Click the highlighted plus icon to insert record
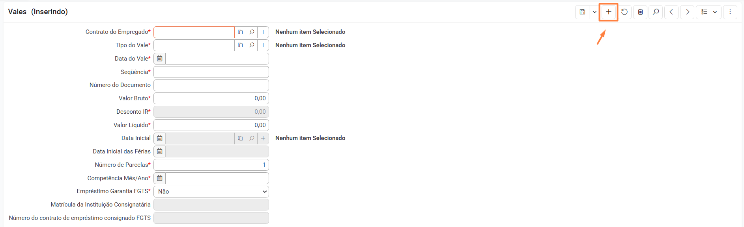Screen dimensions: 744x227 [x=609, y=12]
